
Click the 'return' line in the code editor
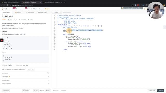65,49
